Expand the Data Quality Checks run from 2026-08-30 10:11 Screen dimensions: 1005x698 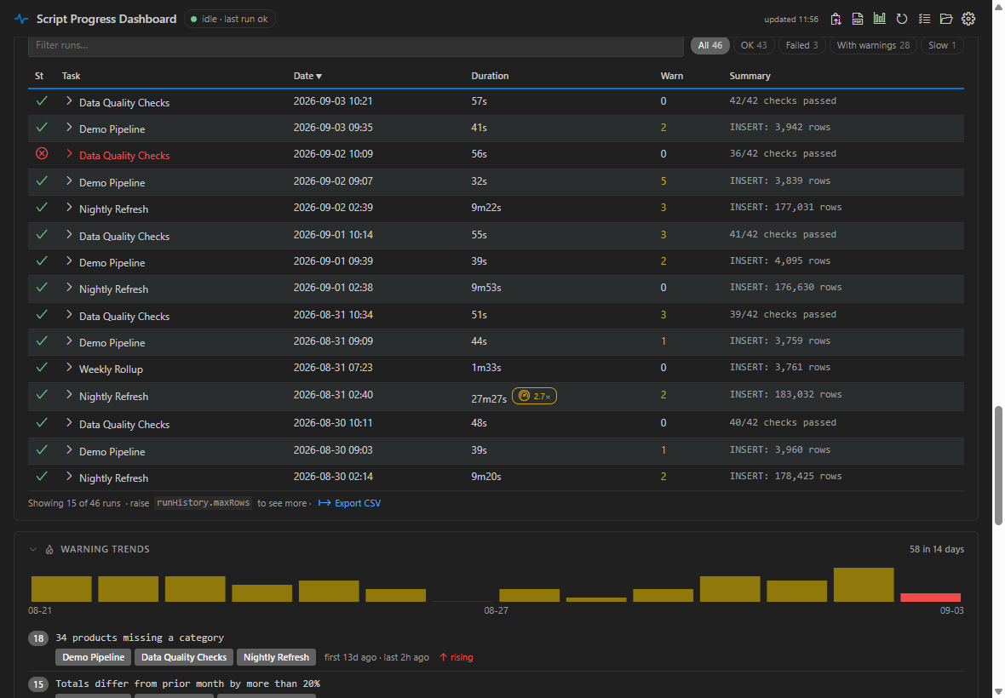(69, 423)
